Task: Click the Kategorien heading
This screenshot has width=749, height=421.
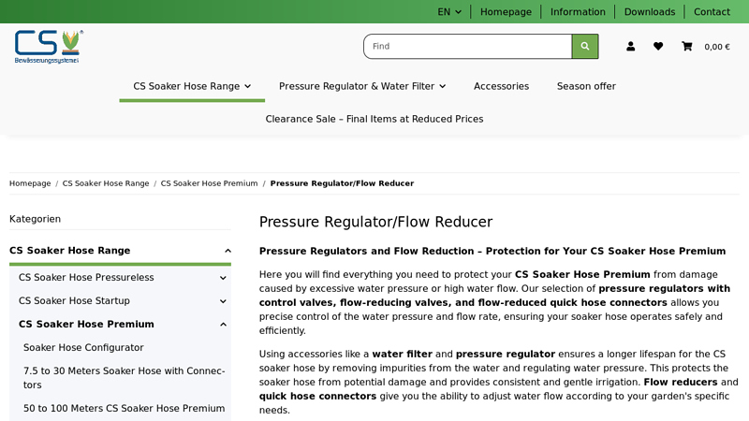Action: click(x=35, y=219)
